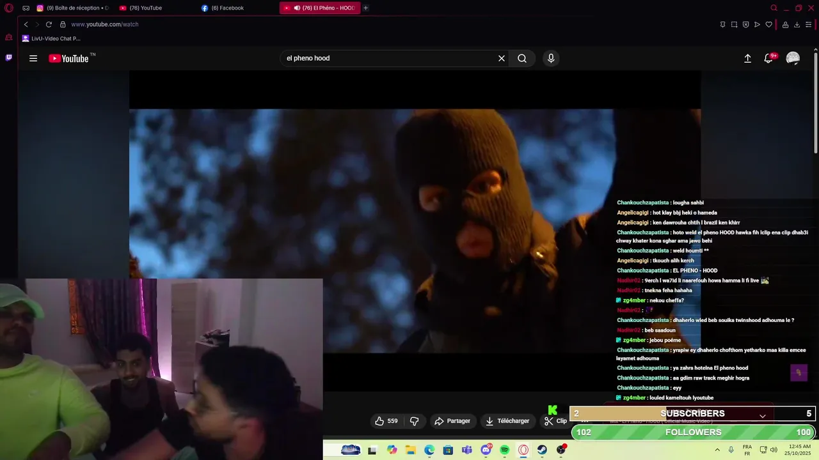Open Opera player/flow arrow icon
The width and height of the screenshot is (819, 460).
click(x=757, y=24)
